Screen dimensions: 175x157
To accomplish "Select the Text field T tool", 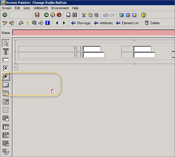I will [x=6, y=52].
